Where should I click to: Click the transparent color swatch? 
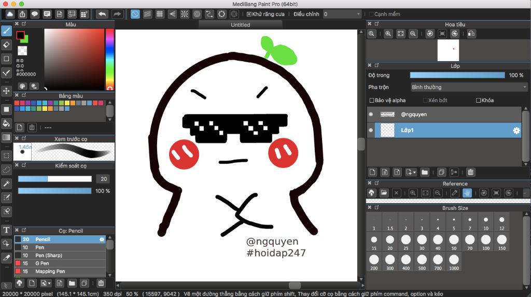pyautogui.click(x=22, y=51)
